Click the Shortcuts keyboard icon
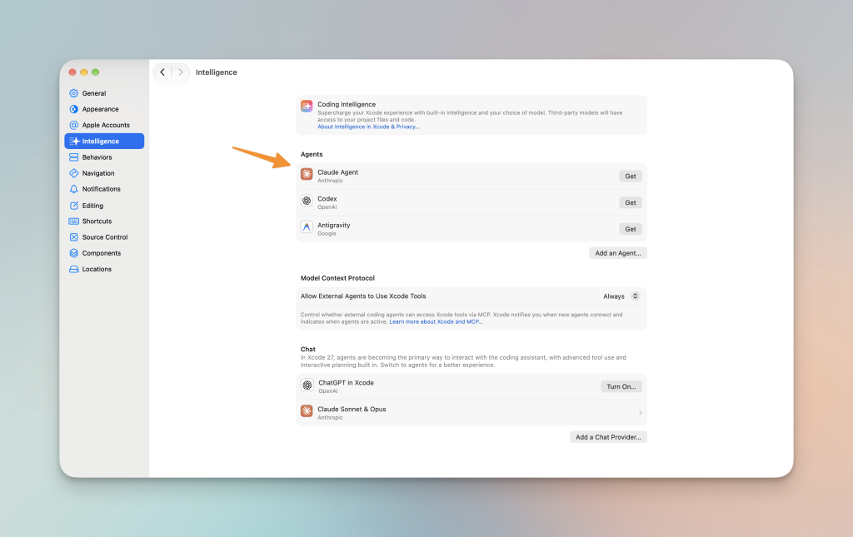Viewport: 853px width, 537px height. [74, 221]
